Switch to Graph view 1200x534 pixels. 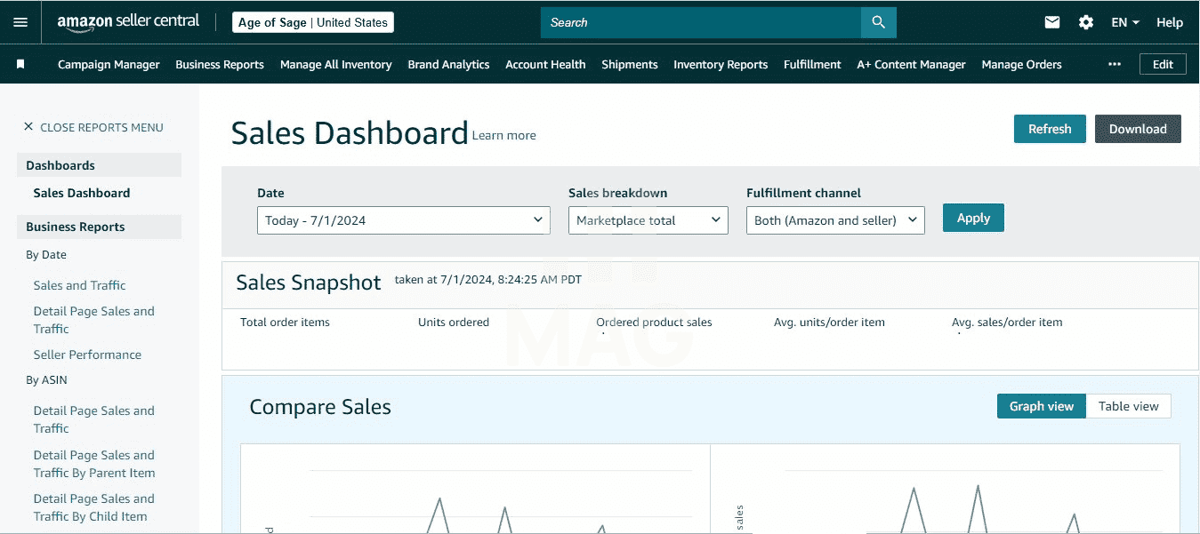(x=1042, y=406)
